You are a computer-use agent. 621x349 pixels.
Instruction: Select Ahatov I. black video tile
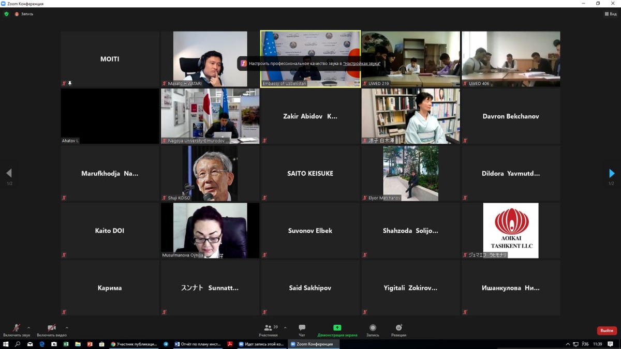click(x=110, y=116)
